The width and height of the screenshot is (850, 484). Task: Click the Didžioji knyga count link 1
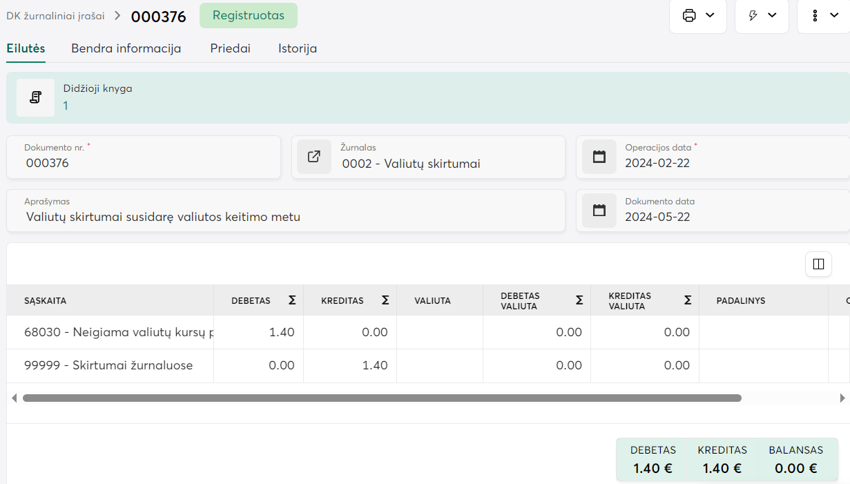tap(66, 106)
